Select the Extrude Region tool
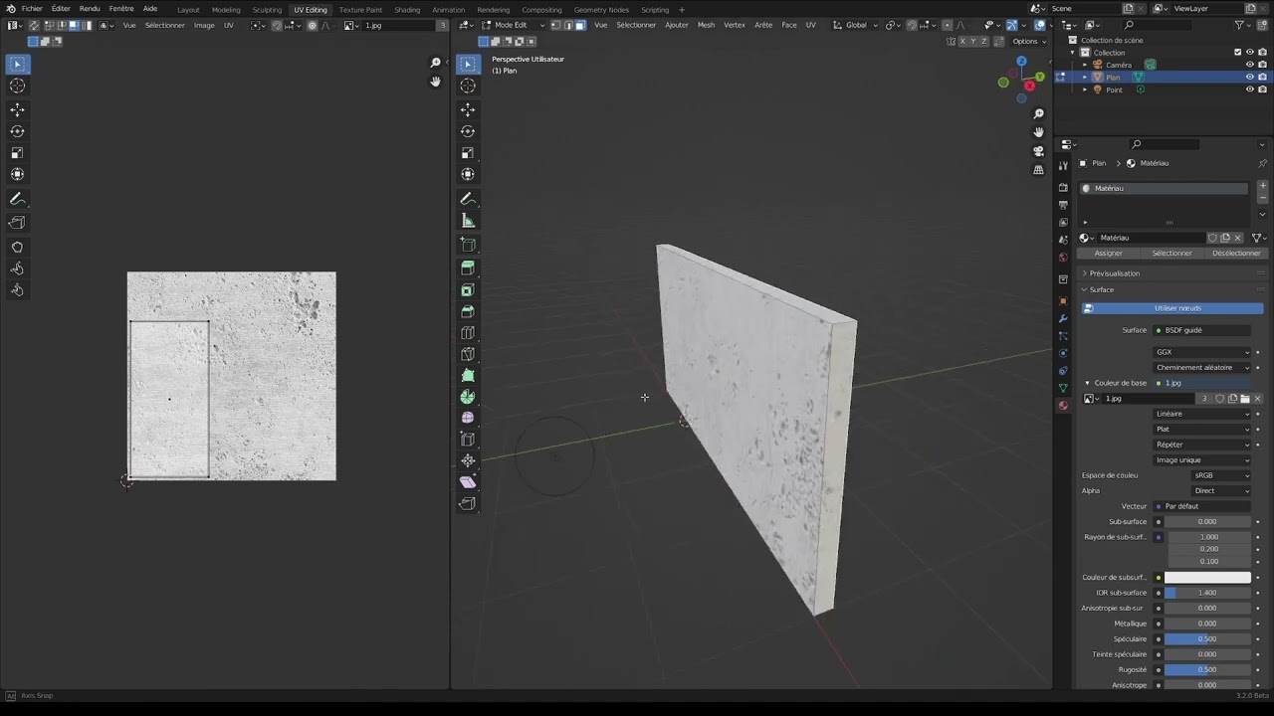Image resolution: width=1274 pixels, height=716 pixels. pyautogui.click(x=468, y=268)
